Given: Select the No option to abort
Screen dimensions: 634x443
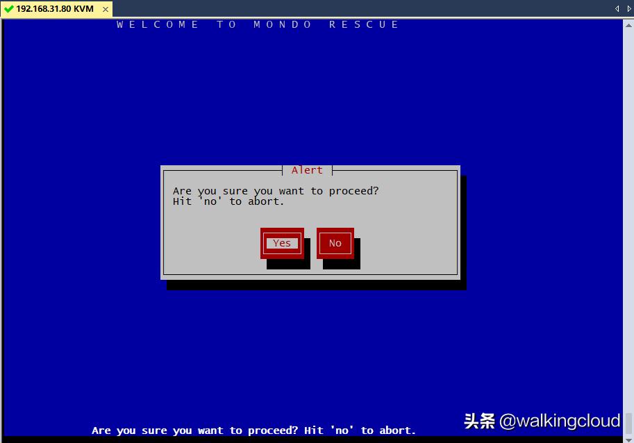Looking at the screenshot, I should pyautogui.click(x=335, y=243).
